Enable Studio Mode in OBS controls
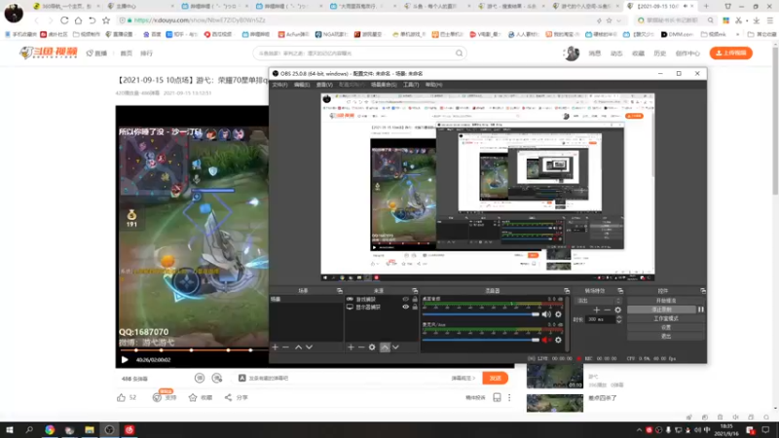779x438 pixels. click(666, 318)
